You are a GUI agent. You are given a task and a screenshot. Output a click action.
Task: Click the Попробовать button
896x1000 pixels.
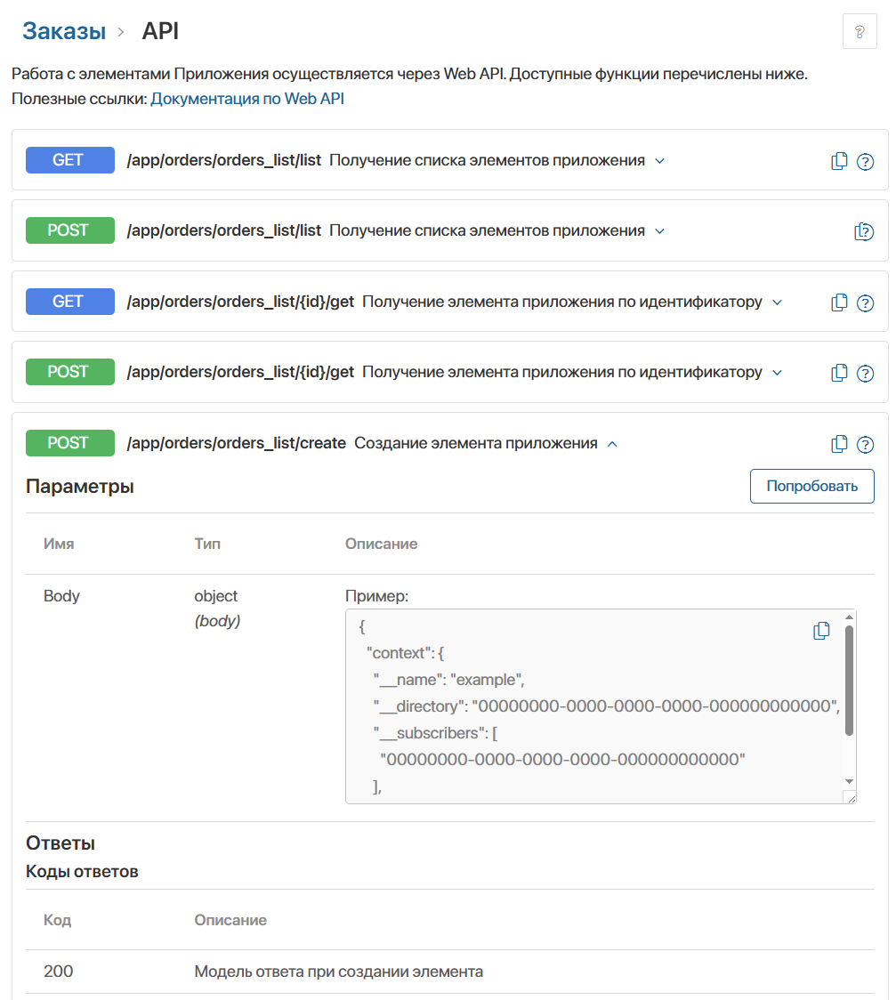point(811,486)
